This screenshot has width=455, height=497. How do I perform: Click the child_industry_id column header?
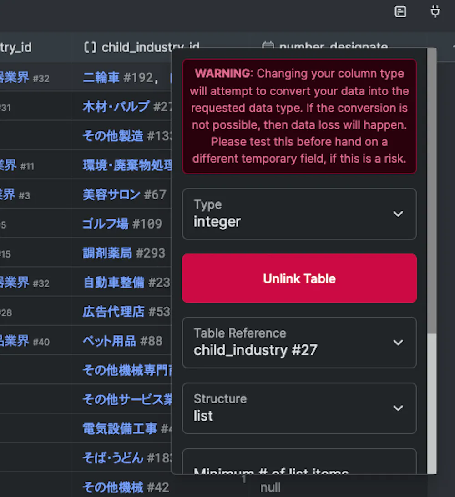point(142,48)
